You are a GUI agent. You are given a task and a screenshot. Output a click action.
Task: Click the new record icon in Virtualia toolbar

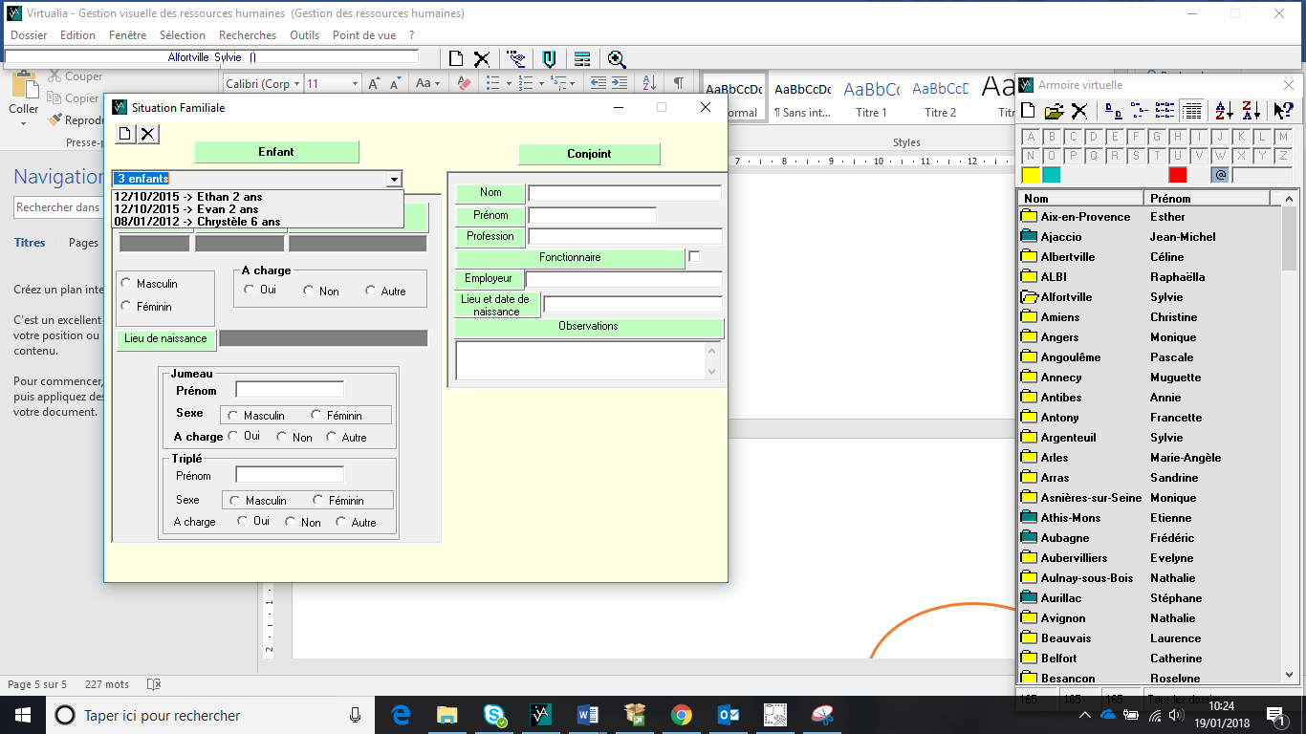tap(456, 59)
